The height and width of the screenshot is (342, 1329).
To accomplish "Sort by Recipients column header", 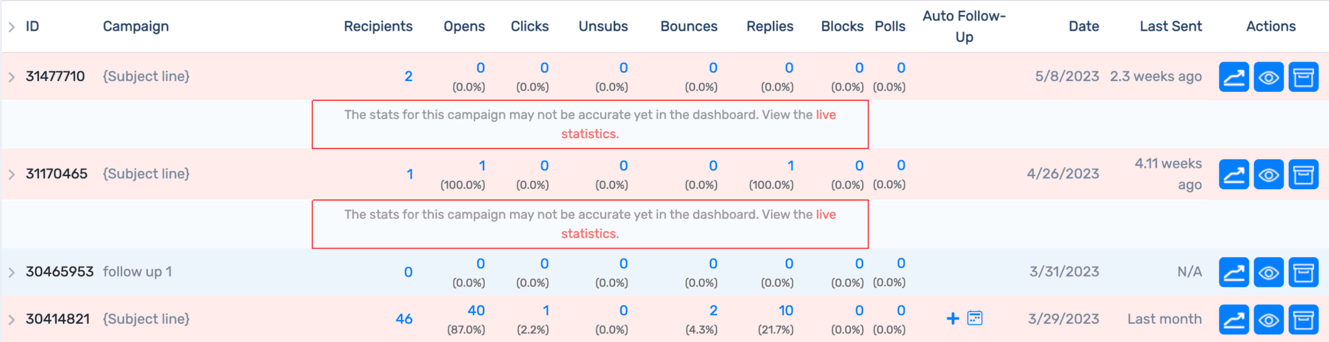I will [x=378, y=27].
